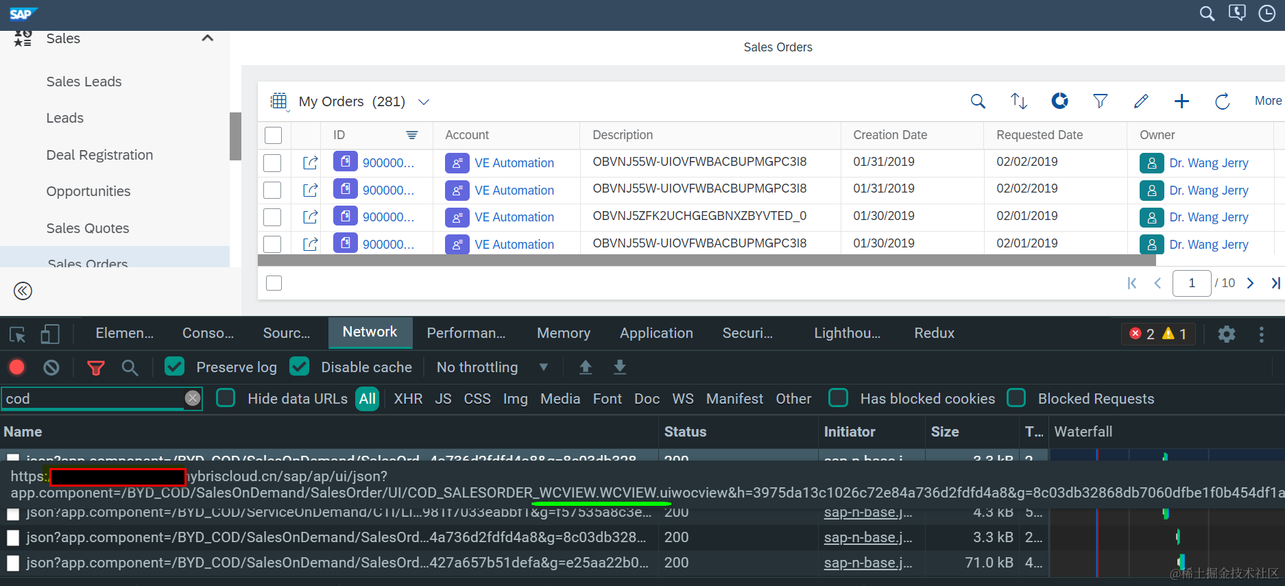Screen dimensions: 1285x586
Task: Search within My Orders list
Action: 978,101
